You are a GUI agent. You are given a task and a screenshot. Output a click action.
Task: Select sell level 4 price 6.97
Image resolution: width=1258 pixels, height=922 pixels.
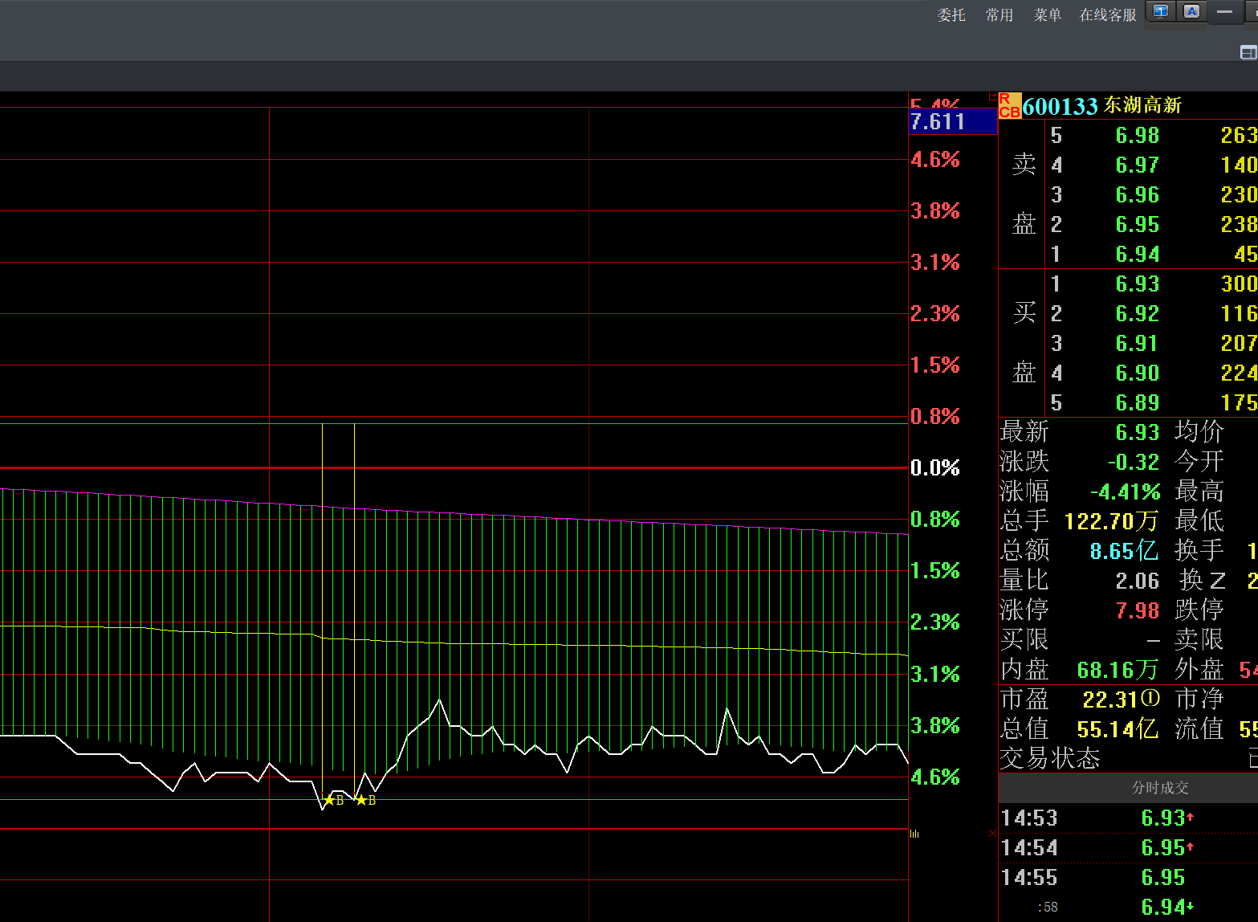[1138, 165]
